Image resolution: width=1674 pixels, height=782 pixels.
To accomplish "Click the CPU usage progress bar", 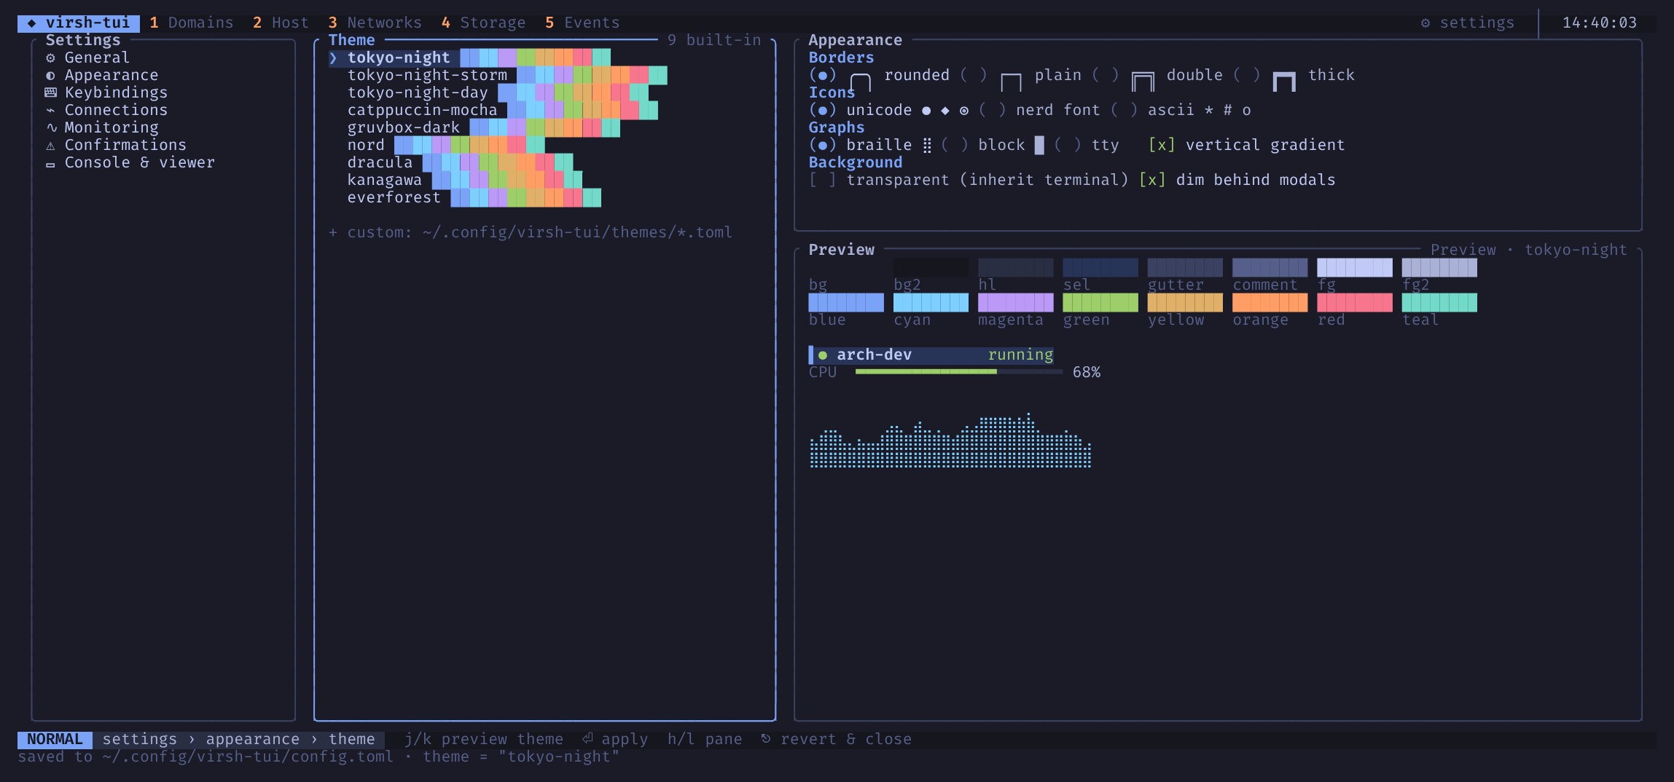I will (959, 372).
